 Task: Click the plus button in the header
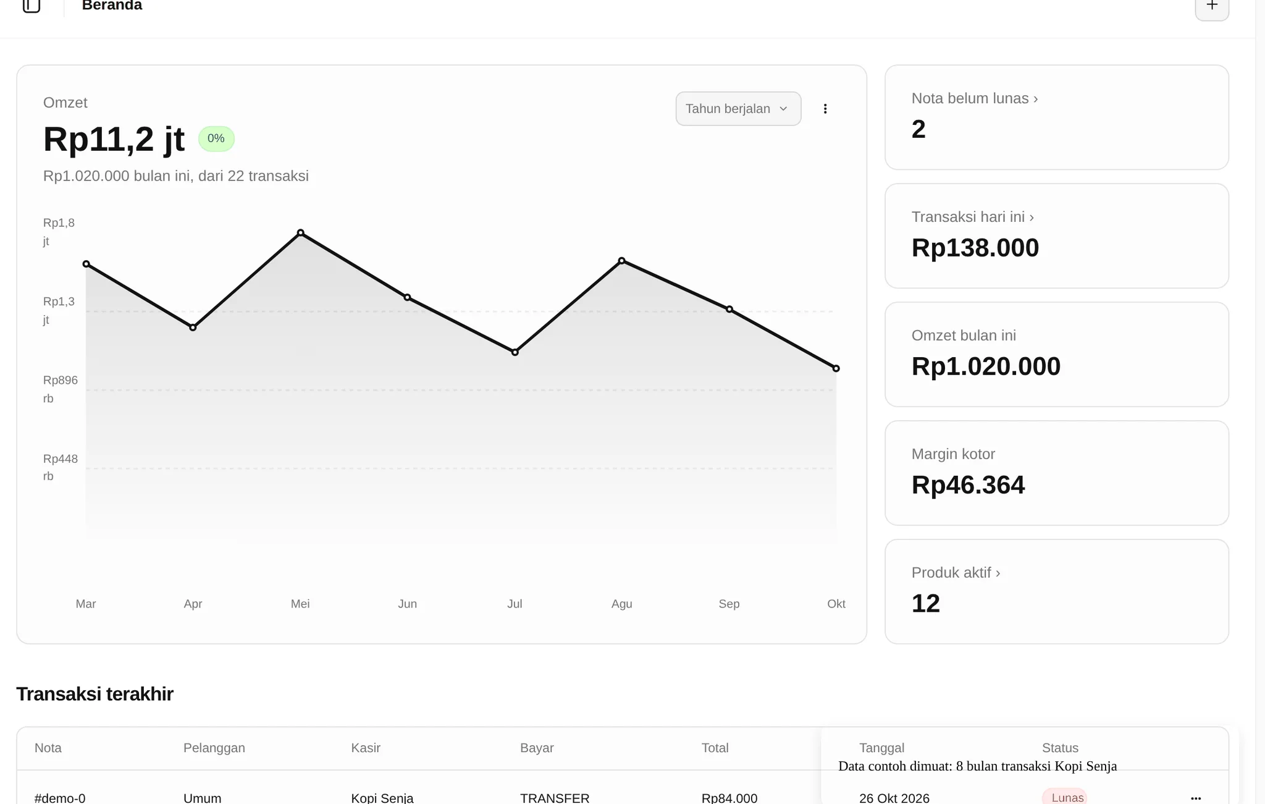pos(1212,6)
